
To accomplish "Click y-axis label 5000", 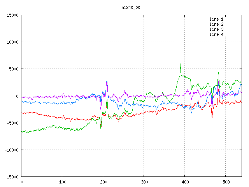I will click(14, 69).
